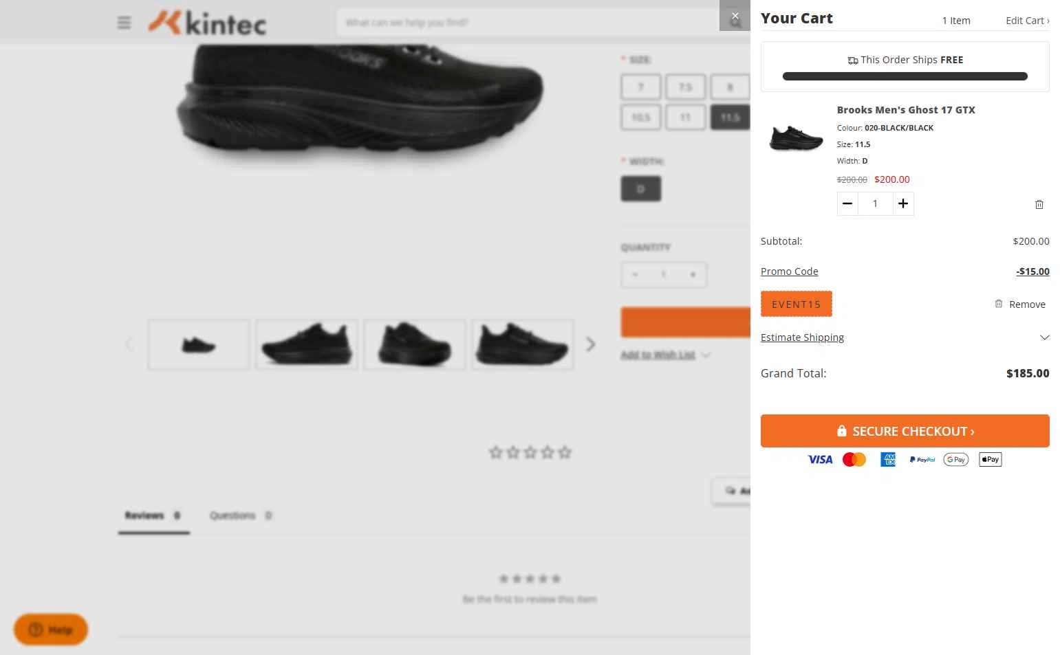Select the first small shoe thumbnail
The height and width of the screenshot is (655, 1060).
coord(199,344)
